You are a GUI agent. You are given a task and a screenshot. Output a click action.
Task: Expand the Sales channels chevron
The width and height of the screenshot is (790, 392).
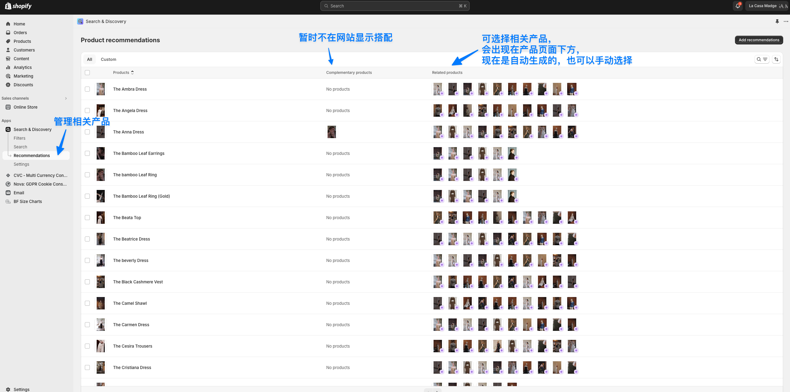(x=66, y=98)
